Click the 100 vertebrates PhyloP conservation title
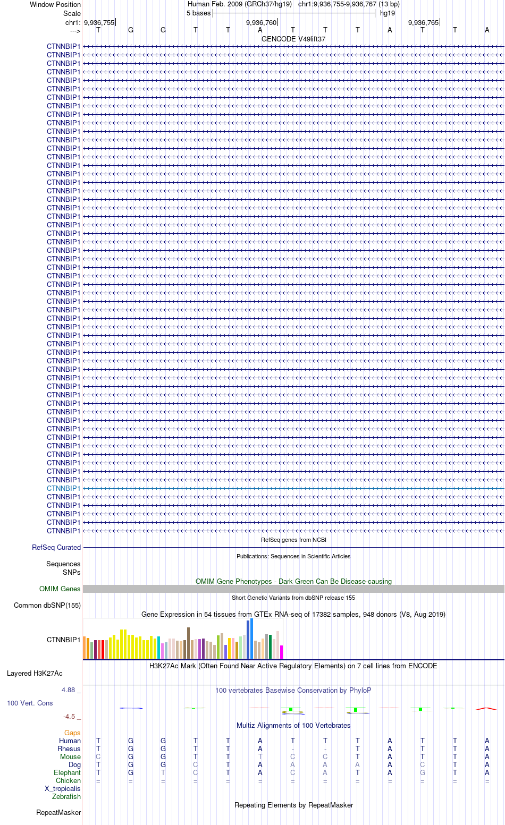This screenshot has height=825, width=505. (293, 690)
